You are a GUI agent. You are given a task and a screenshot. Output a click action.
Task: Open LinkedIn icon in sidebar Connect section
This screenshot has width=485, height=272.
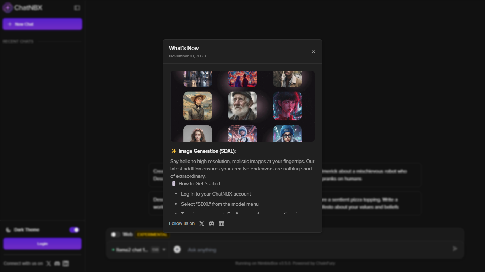tap(66, 263)
